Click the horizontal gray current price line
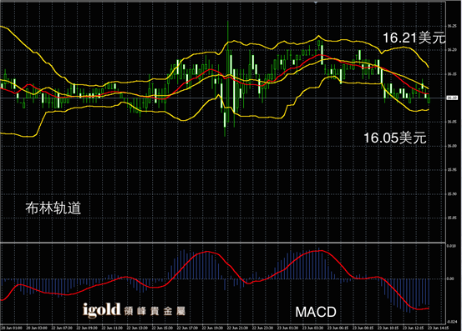The width and height of the screenshot is (462, 331). (222, 98)
